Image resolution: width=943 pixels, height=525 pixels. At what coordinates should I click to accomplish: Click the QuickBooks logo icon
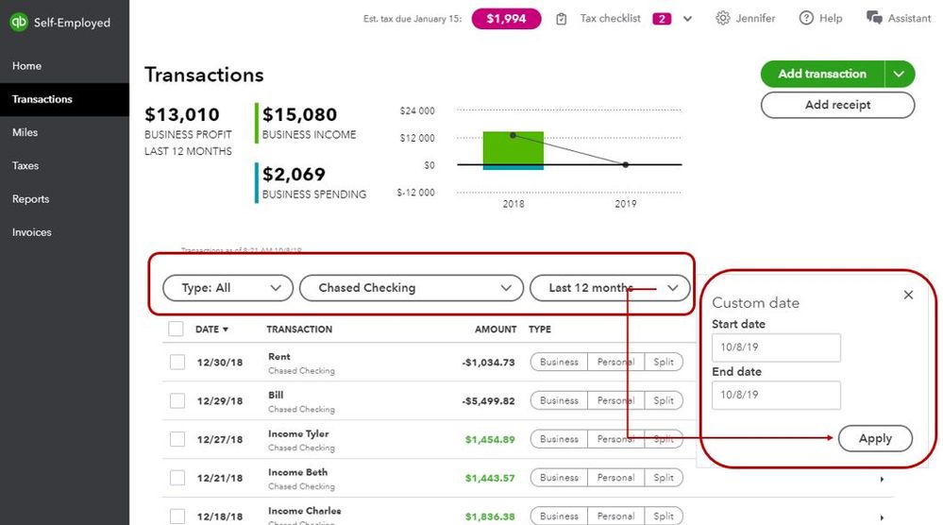click(x=19, y=22)
